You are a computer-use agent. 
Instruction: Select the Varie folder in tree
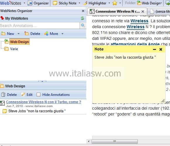[x=14, y=49]
